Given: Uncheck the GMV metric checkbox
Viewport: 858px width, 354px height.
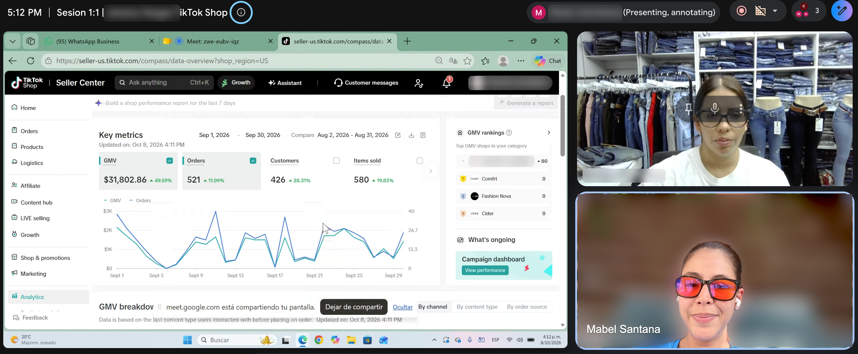Looking at the screenshot, I should pos(170,161).
